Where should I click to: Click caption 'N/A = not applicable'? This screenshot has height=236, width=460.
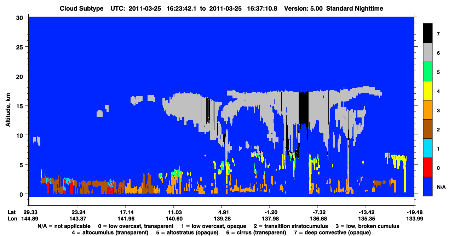[64, 226]
